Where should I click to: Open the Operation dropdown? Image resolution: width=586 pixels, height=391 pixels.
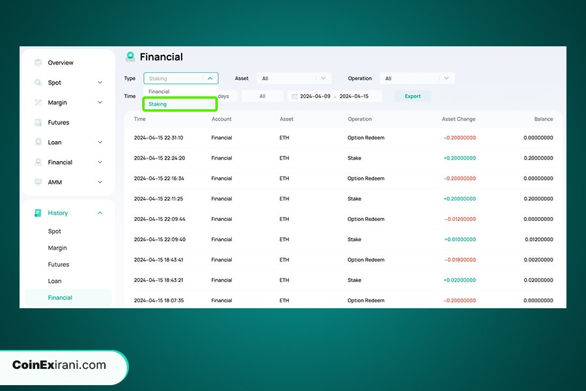[x=417, y=78]
